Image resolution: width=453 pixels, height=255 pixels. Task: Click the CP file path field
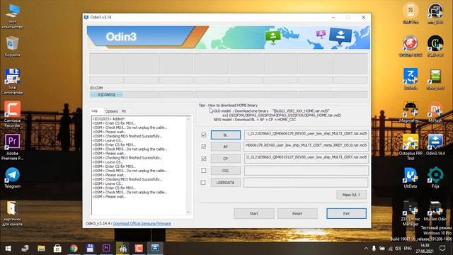point(306,158)
